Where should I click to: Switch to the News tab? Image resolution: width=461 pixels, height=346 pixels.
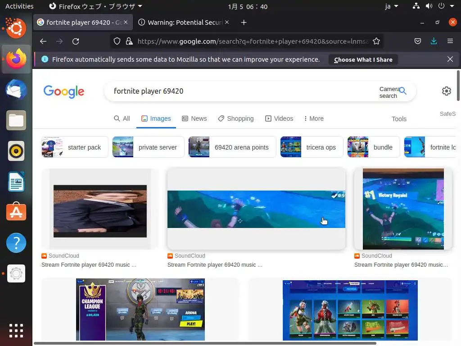pos(194,118)
